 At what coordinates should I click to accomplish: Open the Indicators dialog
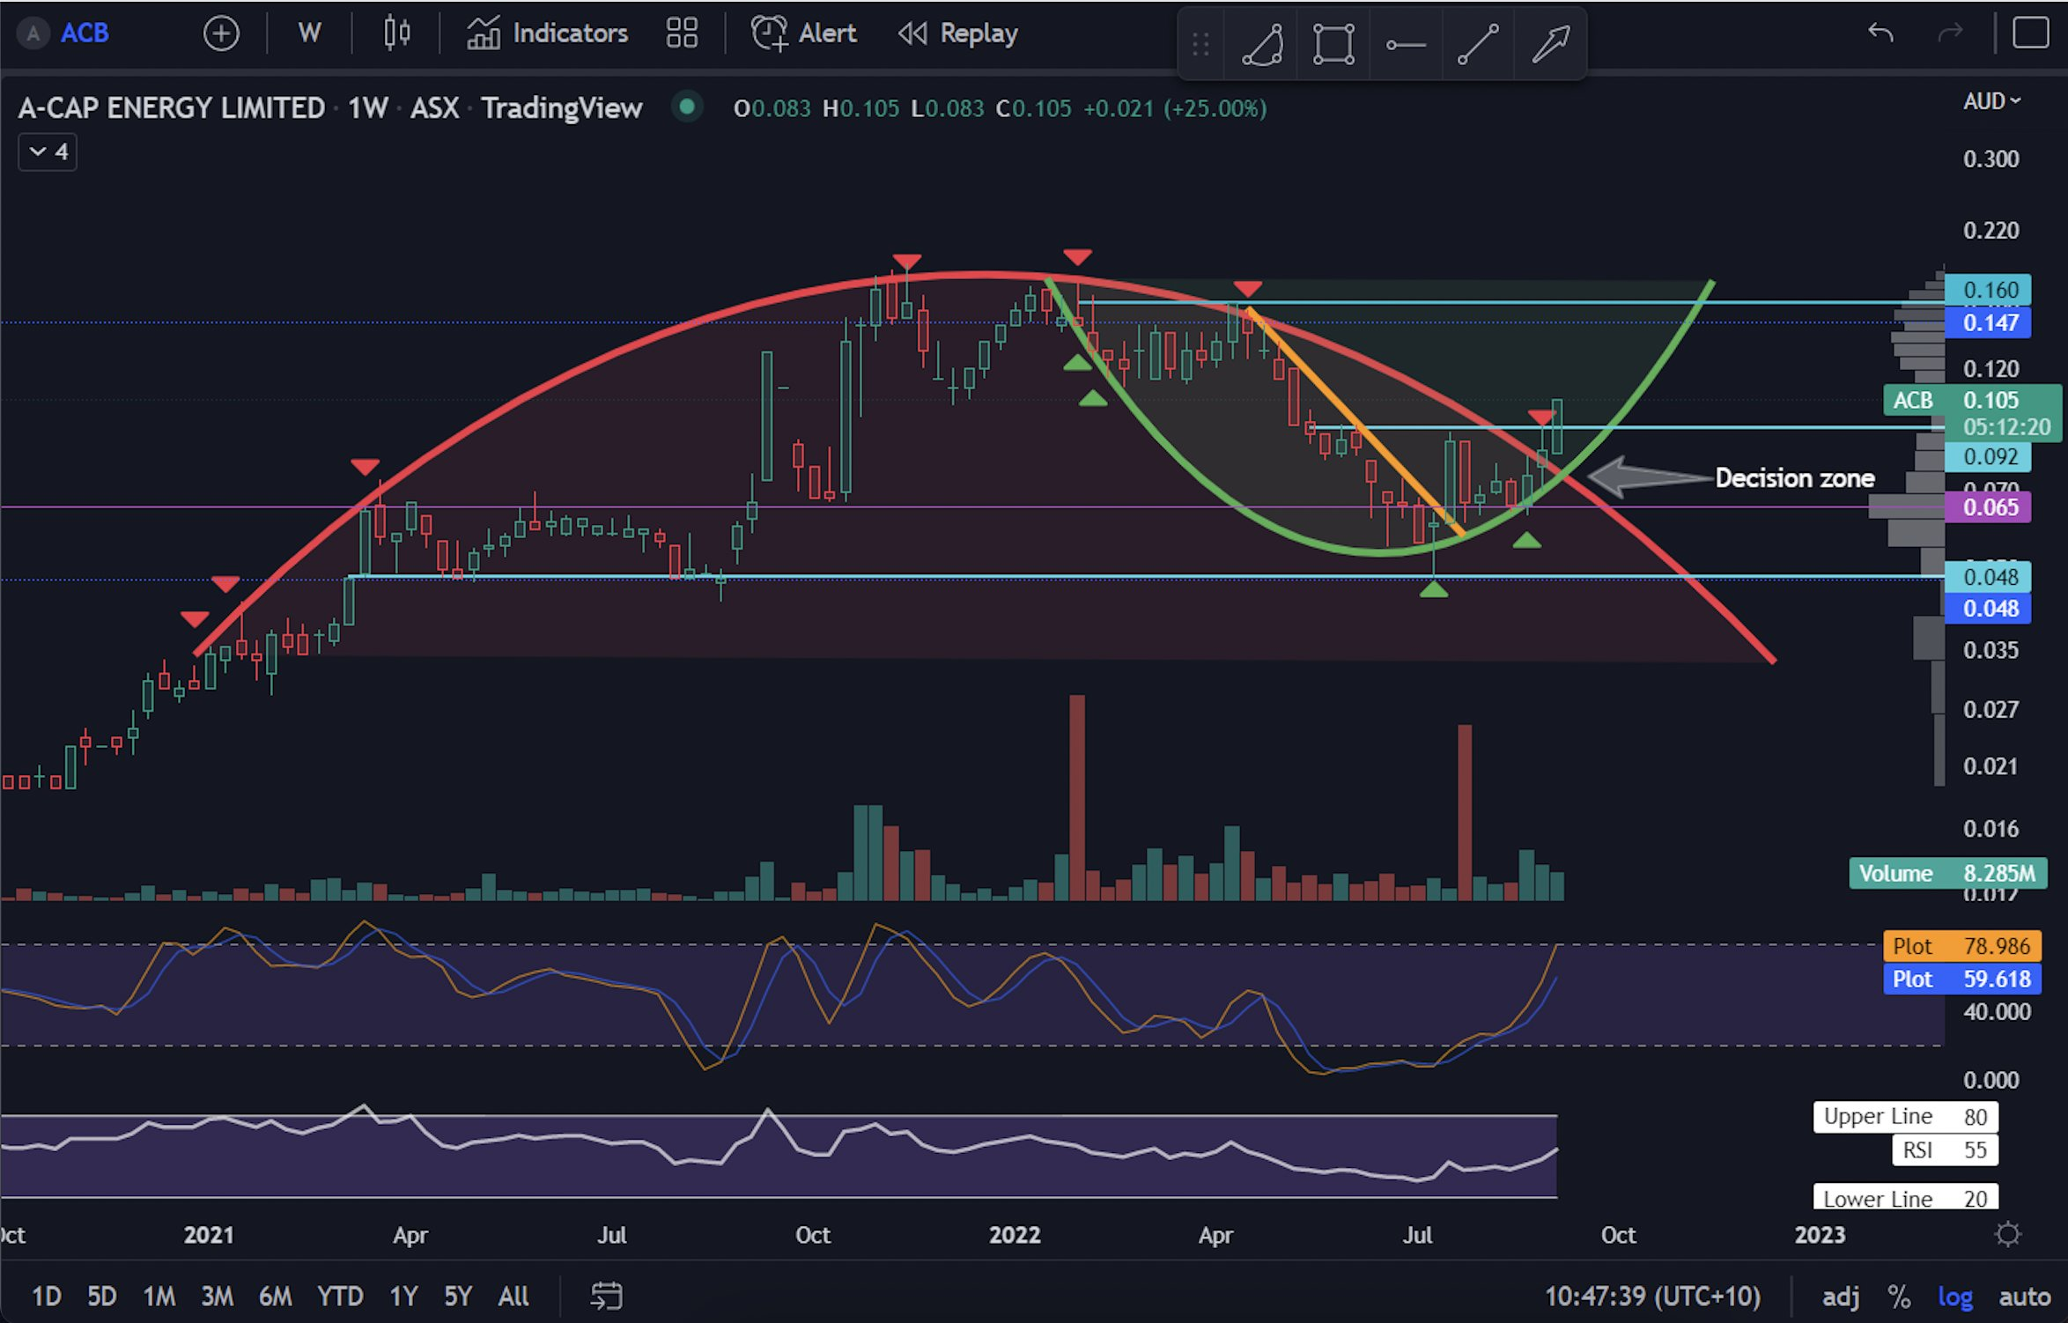[x=547, y=34]
